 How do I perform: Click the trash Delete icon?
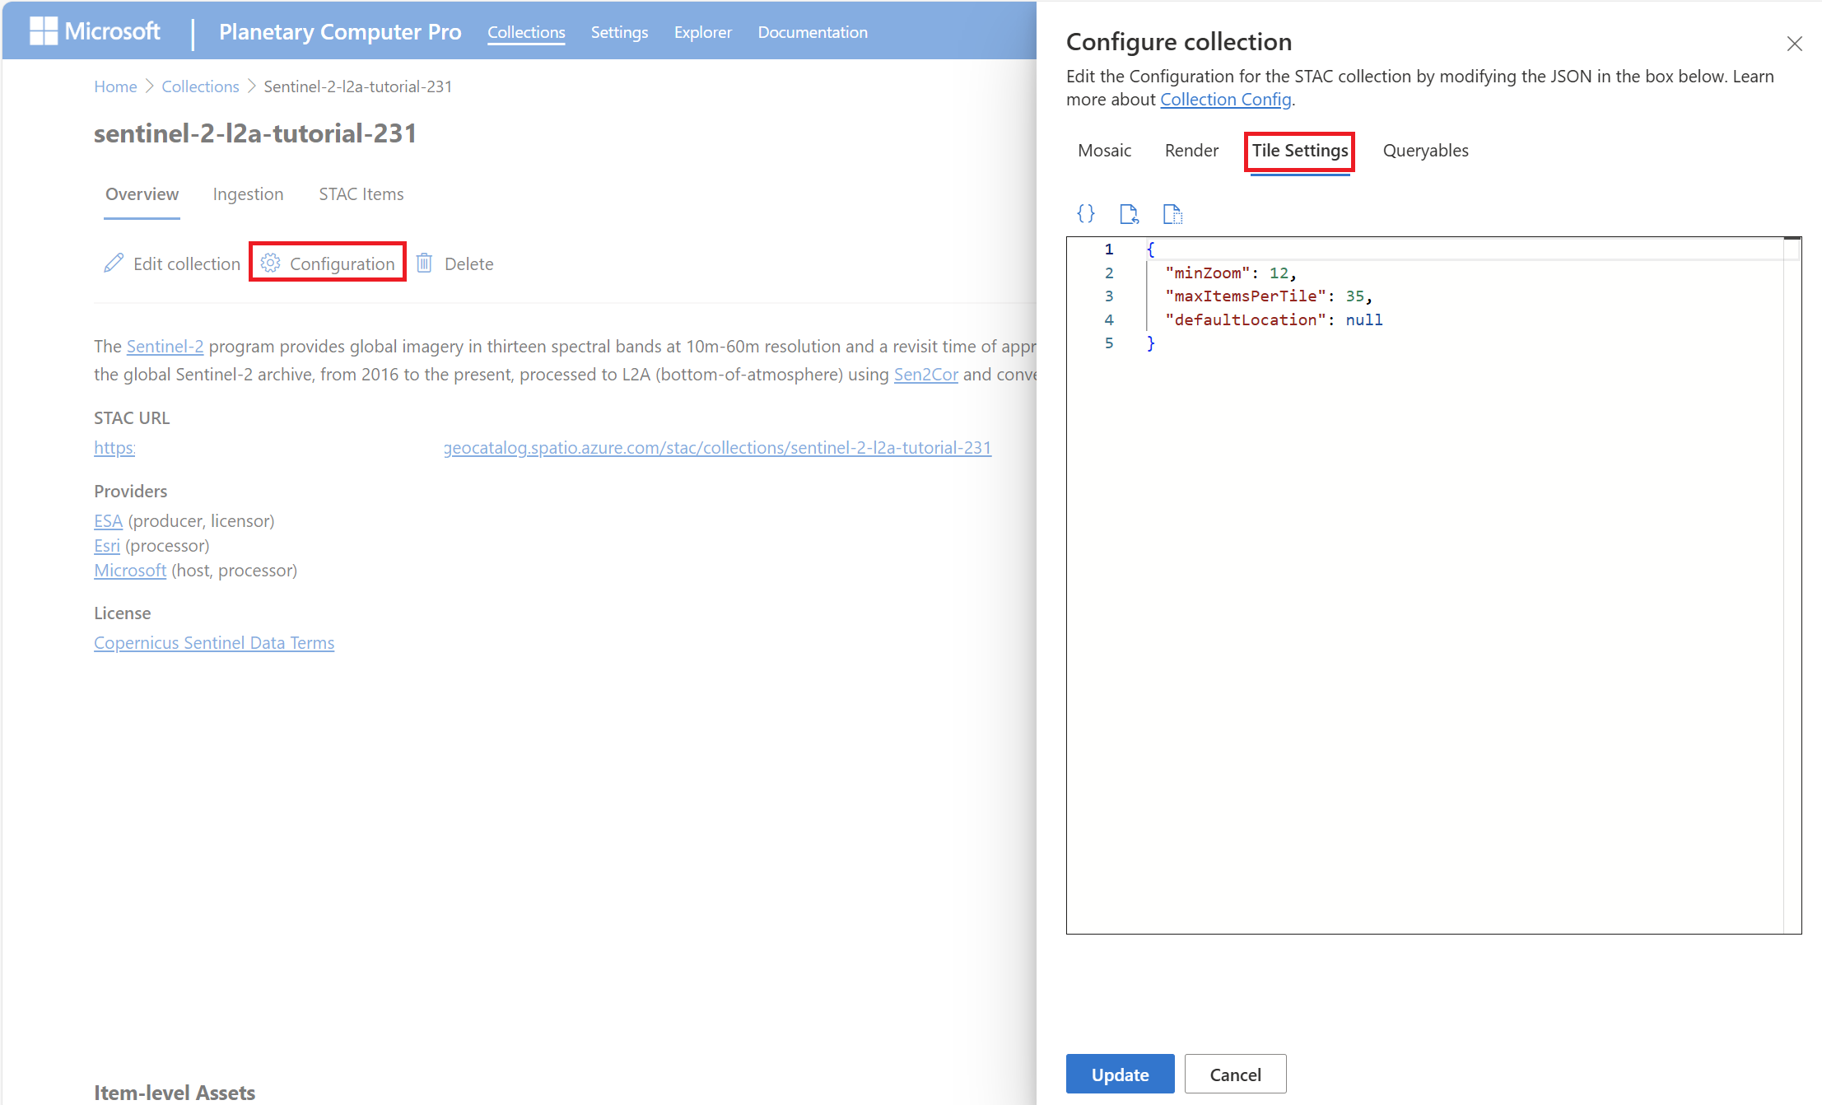pos(424,263)
